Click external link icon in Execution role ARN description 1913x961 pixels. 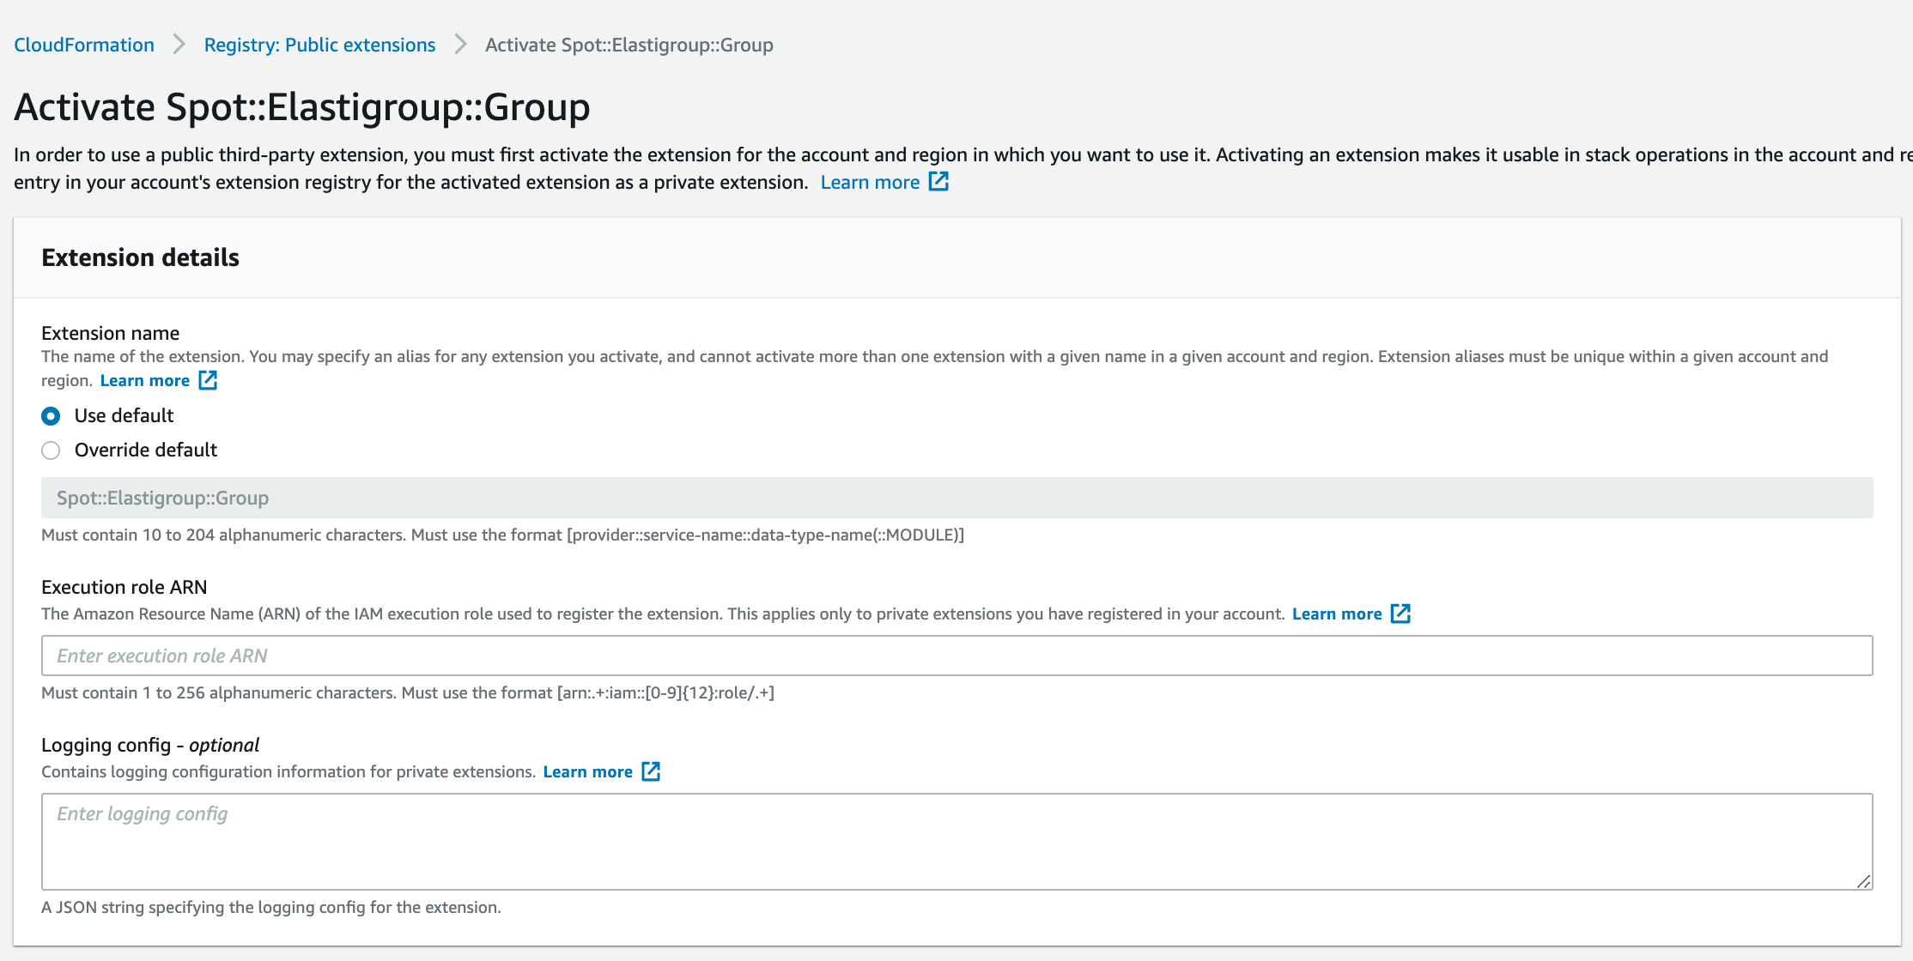tap(1400, 613)
